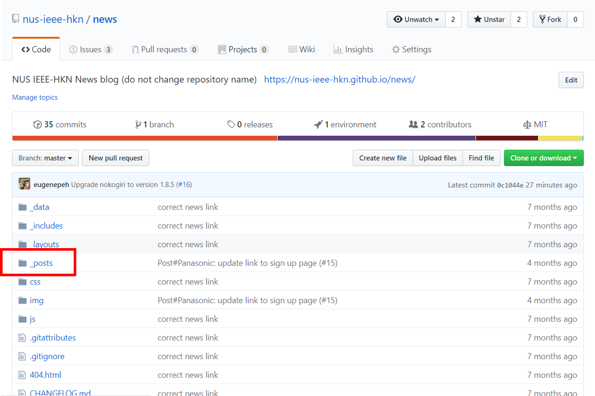Click the red segment of the language bar
The image size is (595, 396).
click(x=145, y=138)
